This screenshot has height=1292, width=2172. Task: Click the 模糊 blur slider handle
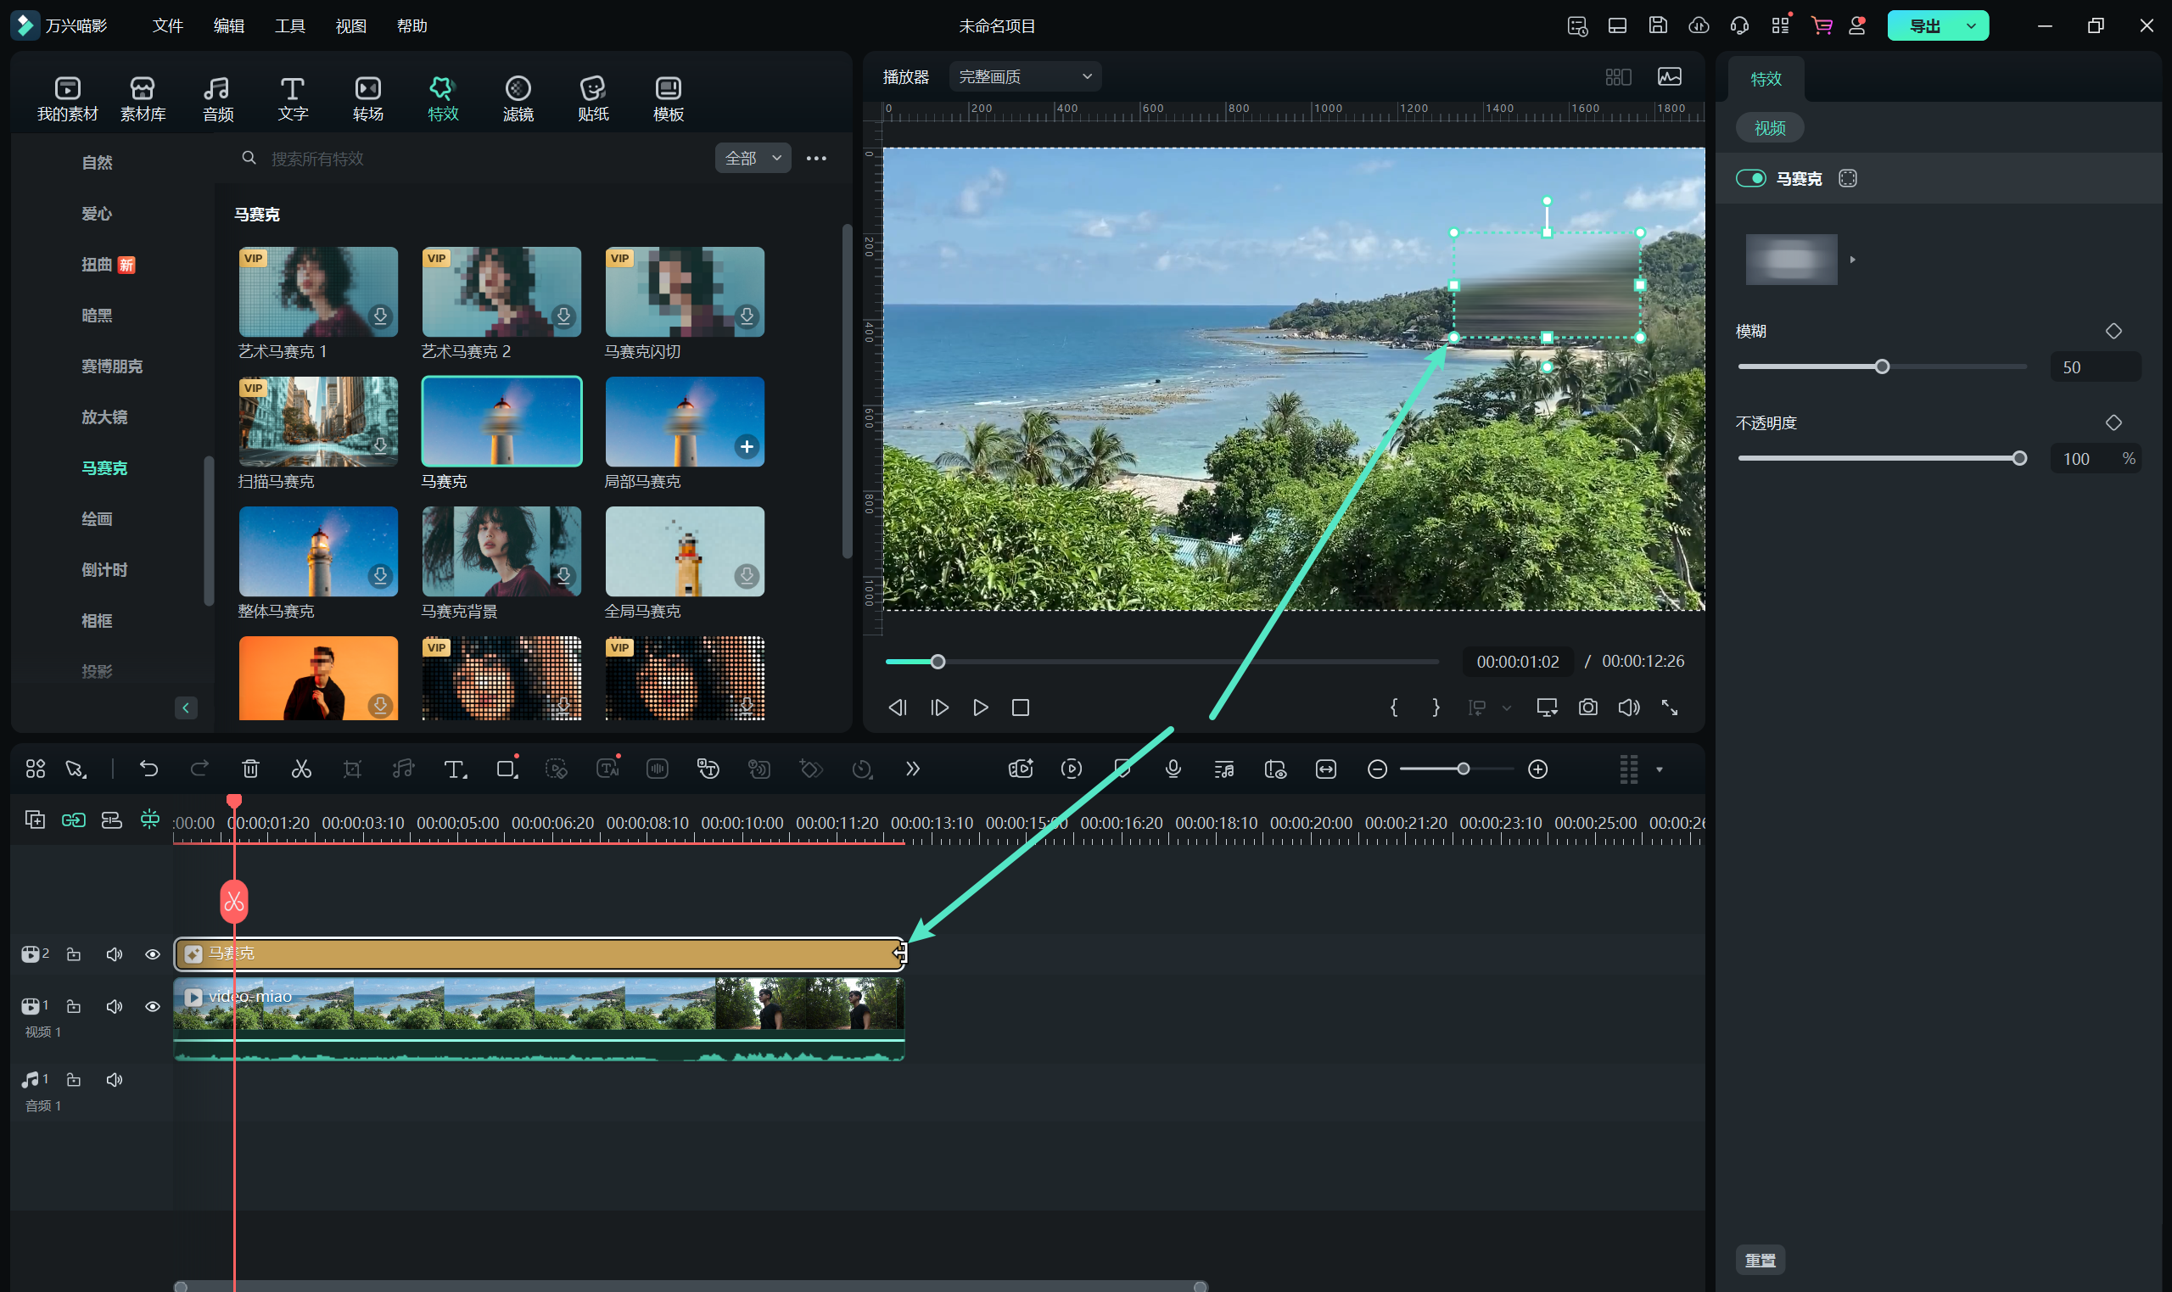point(1881,366)
